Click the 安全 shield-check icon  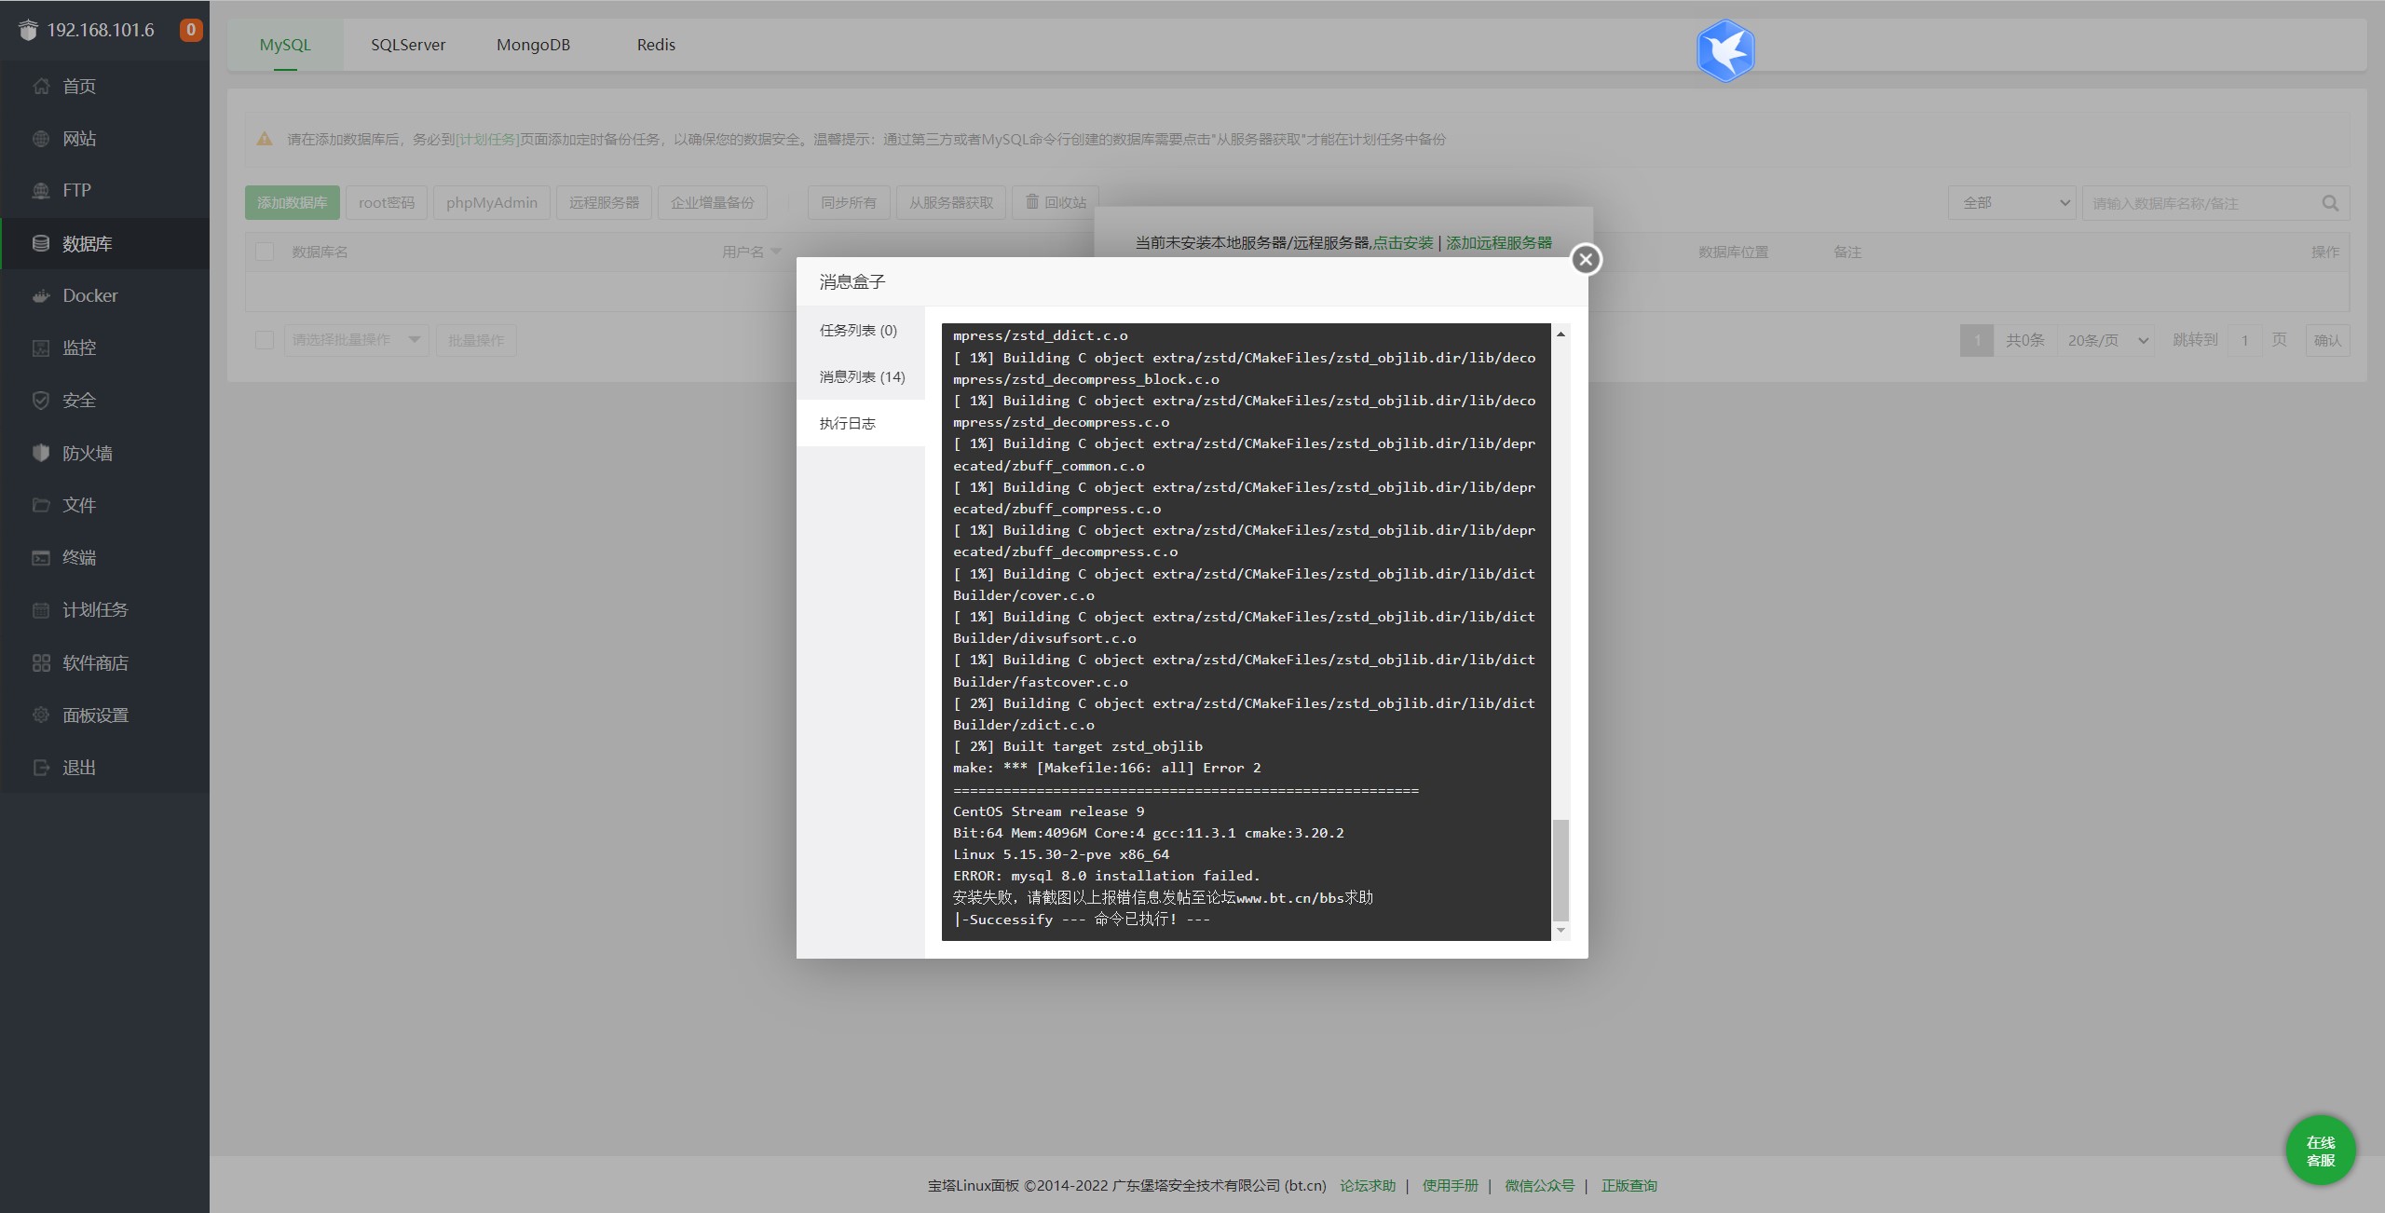point(41,400)
